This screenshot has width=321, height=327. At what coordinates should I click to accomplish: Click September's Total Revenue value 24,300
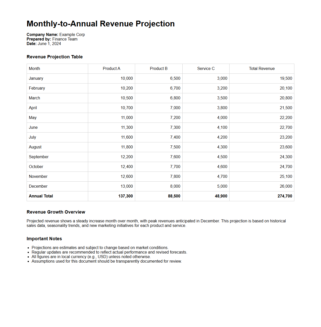(x=286, y=157)
